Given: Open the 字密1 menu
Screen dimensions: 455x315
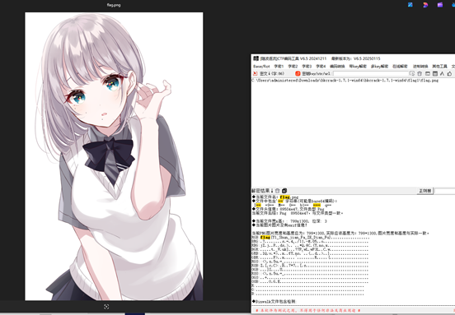Looking at the screenshot, I should click(279, 67).
